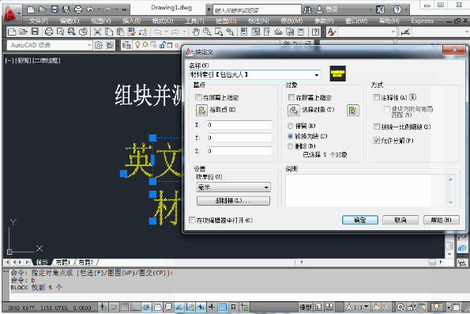The height and width of the screenshot is (314, 470).
Task: Toggle Grid Display in status bar
Action: click(125, 307)
